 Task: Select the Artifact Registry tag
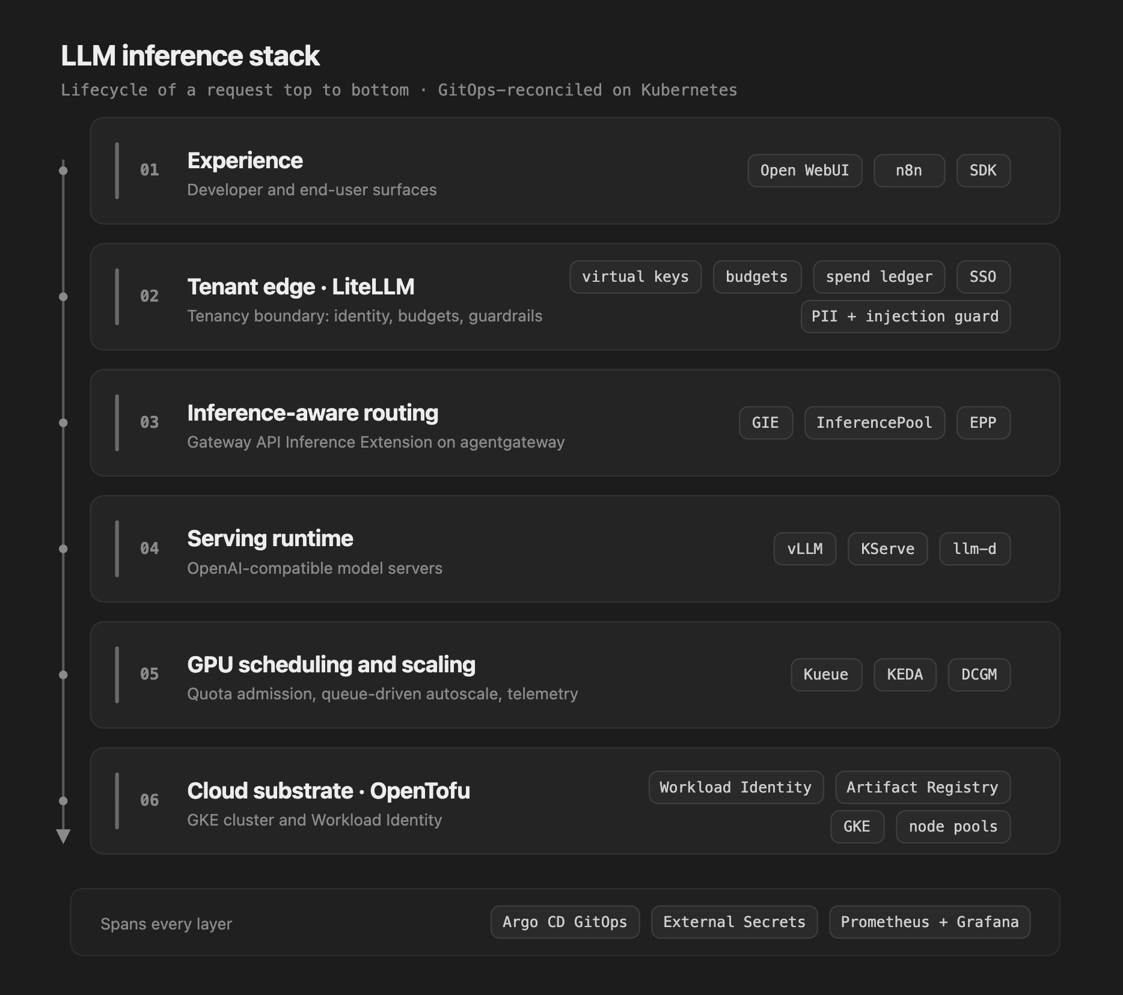(923, 787)
